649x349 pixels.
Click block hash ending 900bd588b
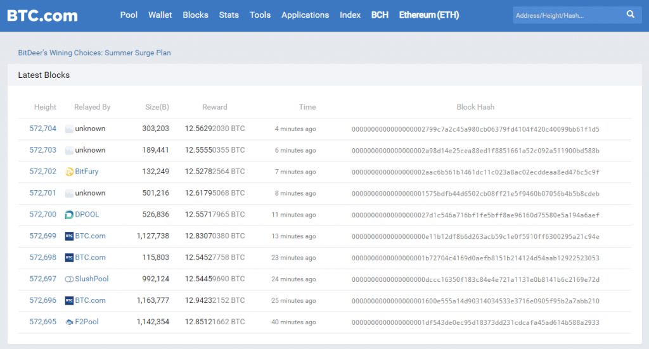pyautogui.click(x=475, y=151)
